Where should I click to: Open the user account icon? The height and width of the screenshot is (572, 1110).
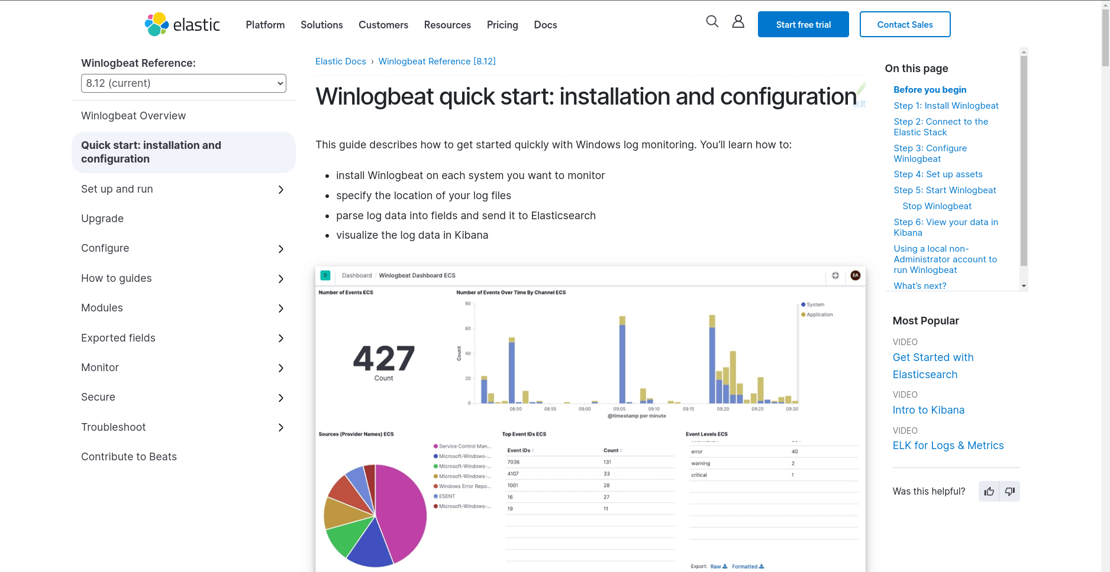click(738, 22)
